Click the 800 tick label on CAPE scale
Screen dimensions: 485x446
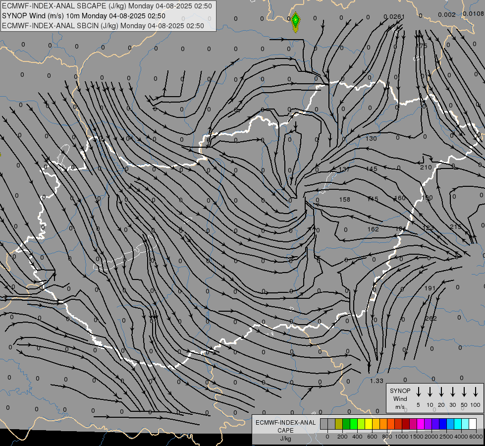(x=387, y=437)
